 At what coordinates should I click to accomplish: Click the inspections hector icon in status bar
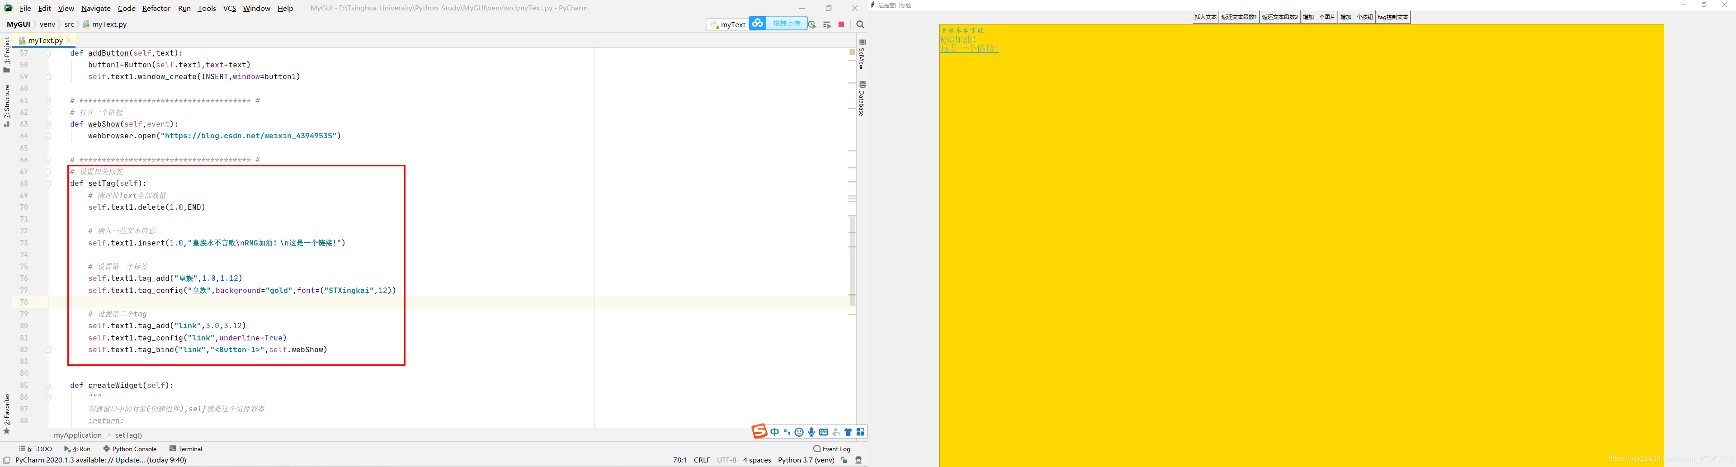pyautogui.click(x=859, y=460)
